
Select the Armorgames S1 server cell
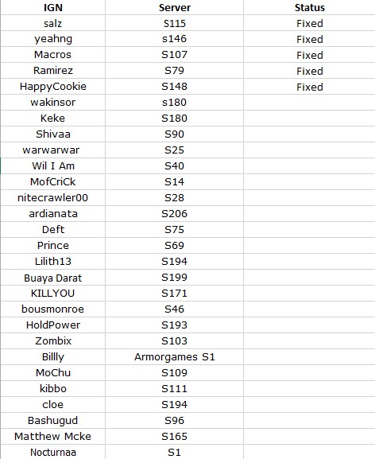tap(174, 356)
